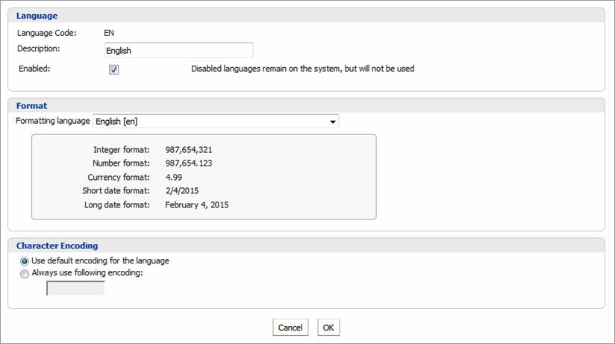Image resolution: width=615 pixels, height=344 pixels.
Task: Confirm with the OK button
Action: 328,328
